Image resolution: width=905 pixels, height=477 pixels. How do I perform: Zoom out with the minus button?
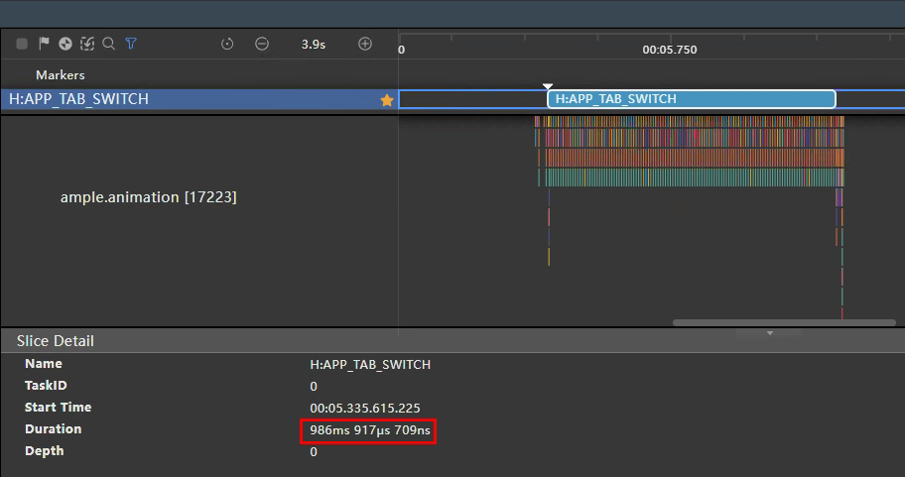(x=262, y=44)
